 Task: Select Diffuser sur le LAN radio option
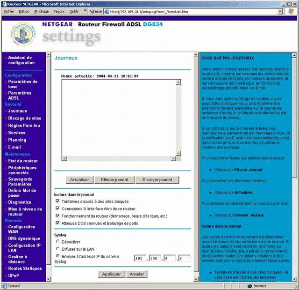point(57,249)
